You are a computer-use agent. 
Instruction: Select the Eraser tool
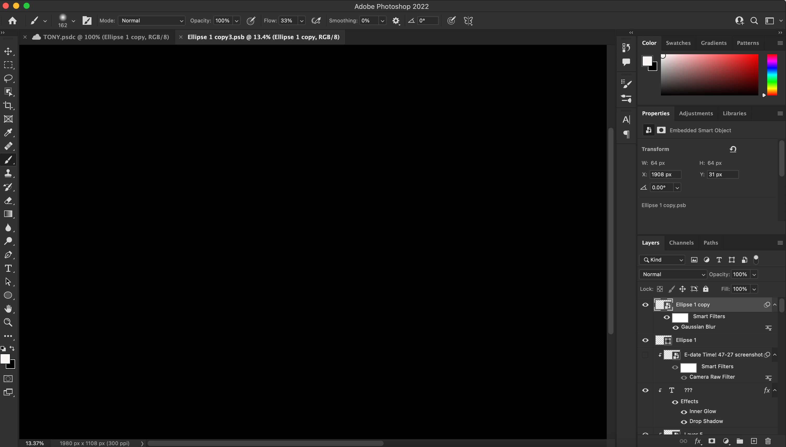[x=8, y=201]
